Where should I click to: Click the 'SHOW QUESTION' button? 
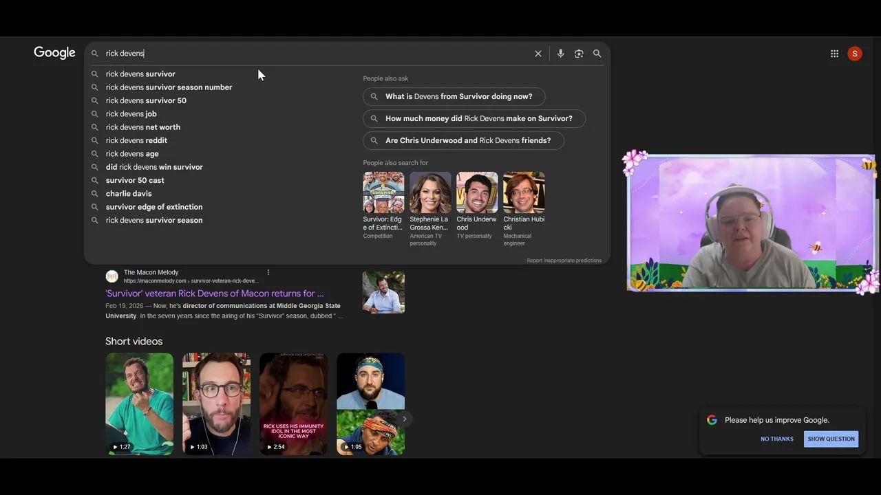tap(831, 439)
